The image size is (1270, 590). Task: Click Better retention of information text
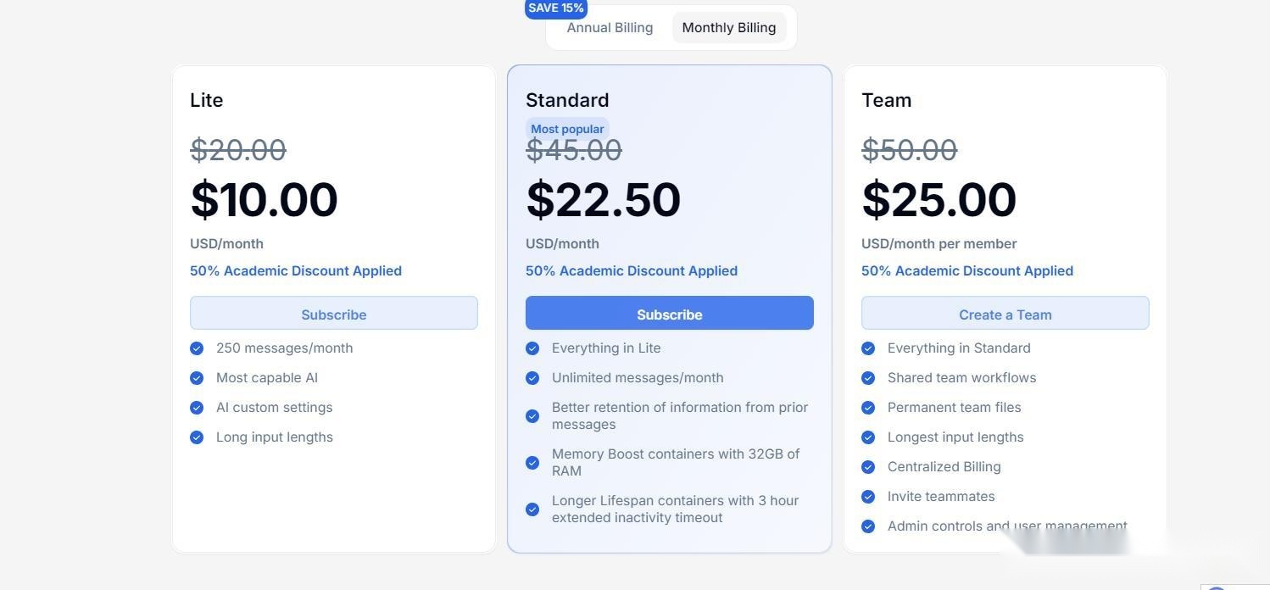tap(680, 415)
